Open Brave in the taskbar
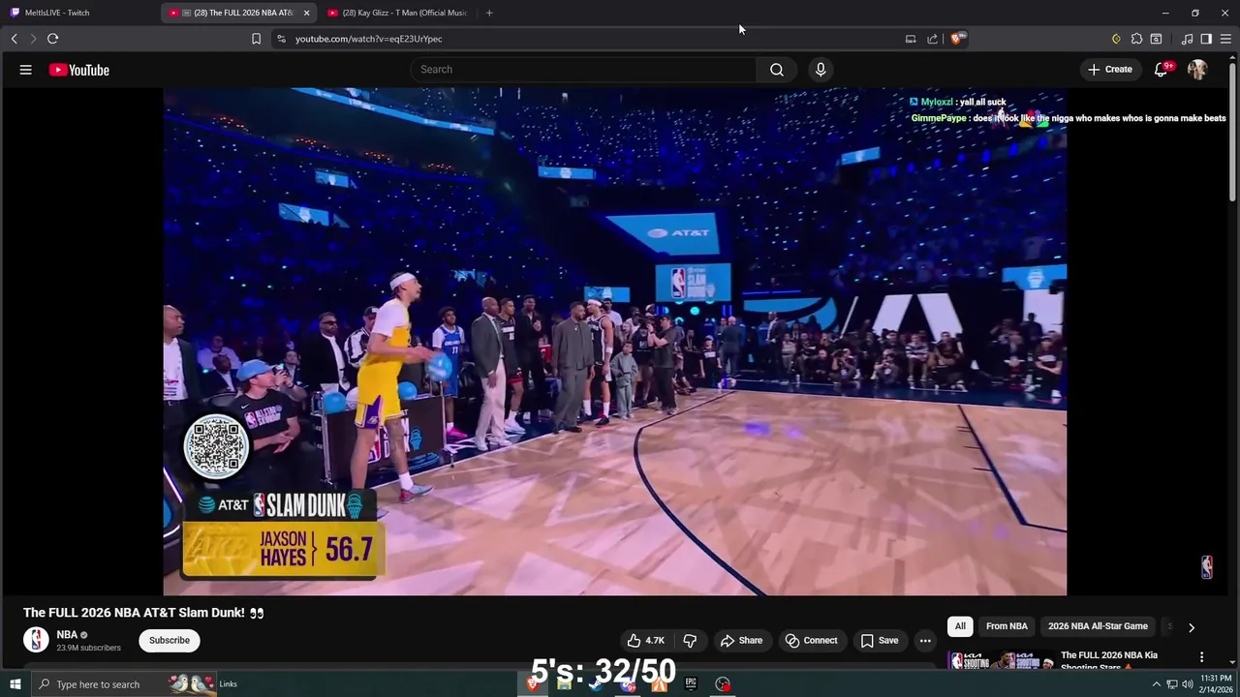The image size is (1240, 697). [x=532, y=684]
